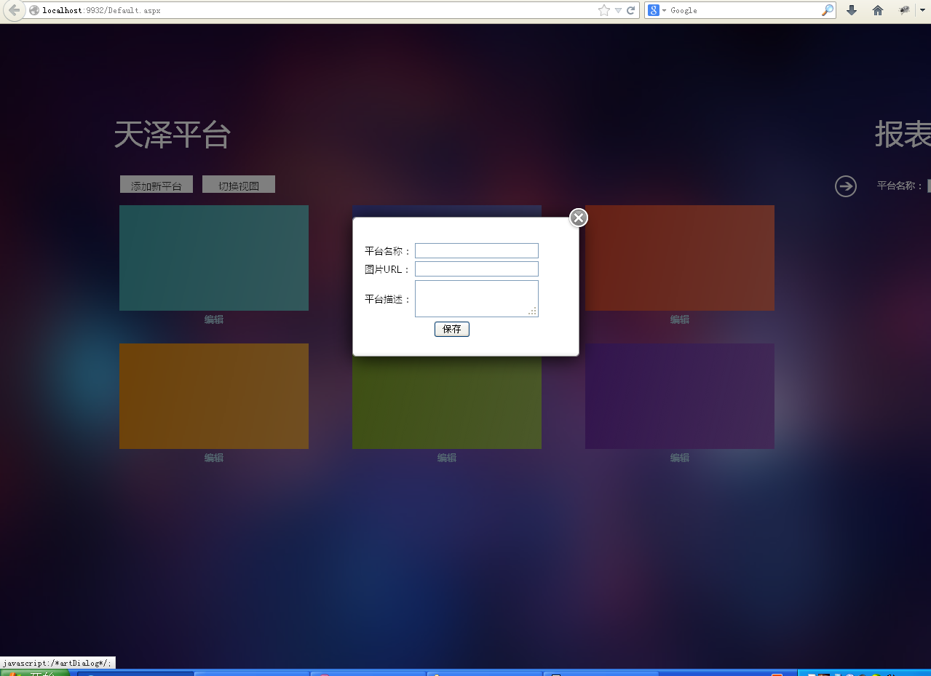Focus the 图片URL input field
Image resolution: width=931 pixels, height=676 pixels.
tap(477, 269)
